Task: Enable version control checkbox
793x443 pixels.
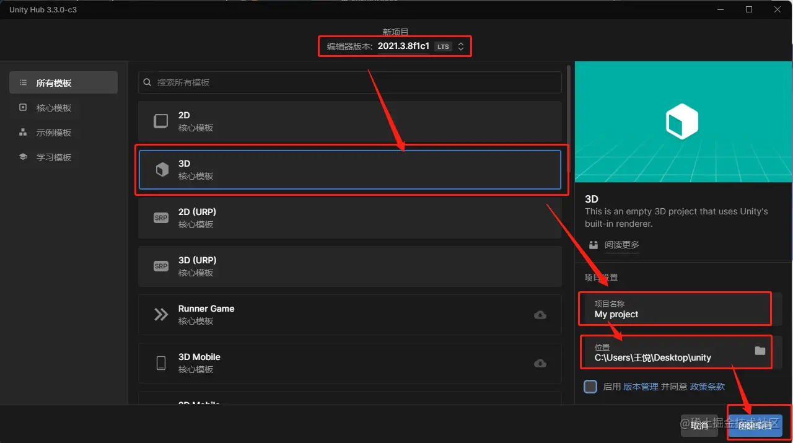Action: point(590,387)
